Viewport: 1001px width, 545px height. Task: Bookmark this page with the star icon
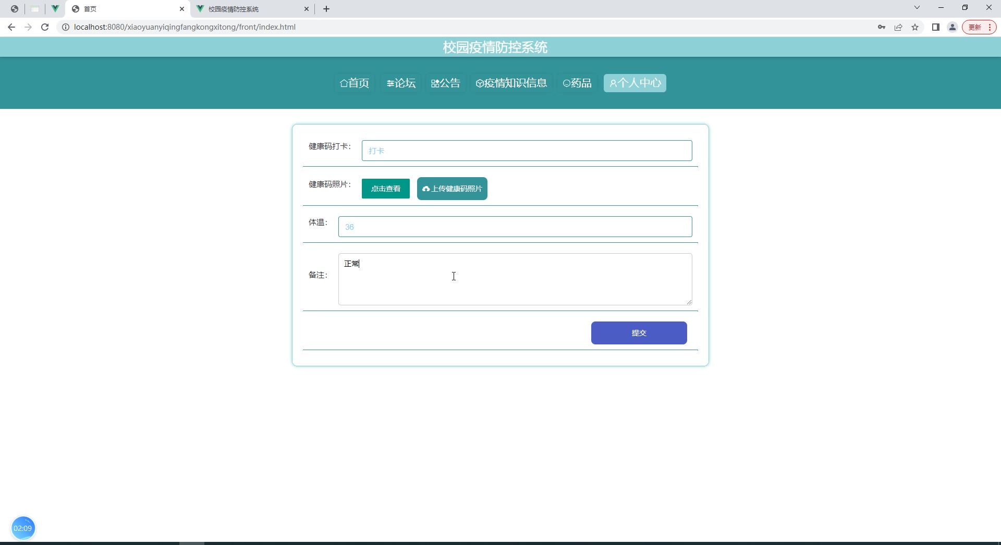point(915,27)
